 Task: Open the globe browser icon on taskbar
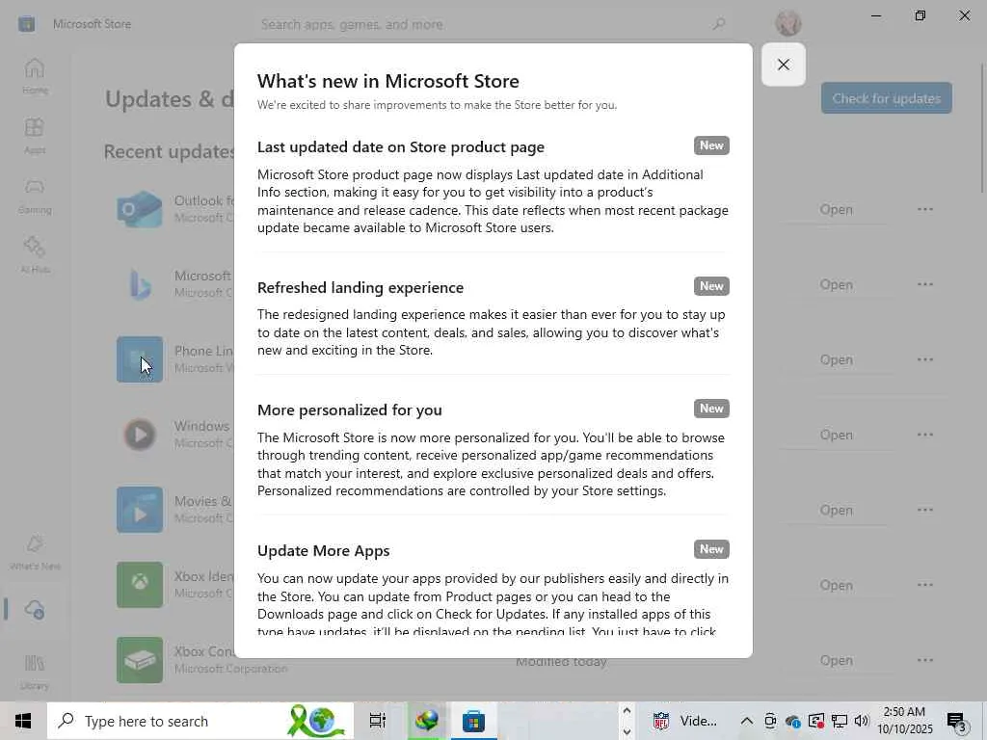tap(426, 721)
